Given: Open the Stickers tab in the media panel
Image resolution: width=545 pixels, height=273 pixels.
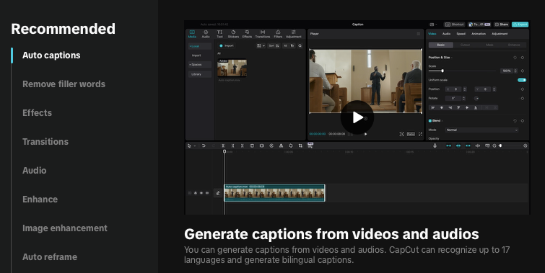Looking at the screenshot, I should tap(233, 34).
